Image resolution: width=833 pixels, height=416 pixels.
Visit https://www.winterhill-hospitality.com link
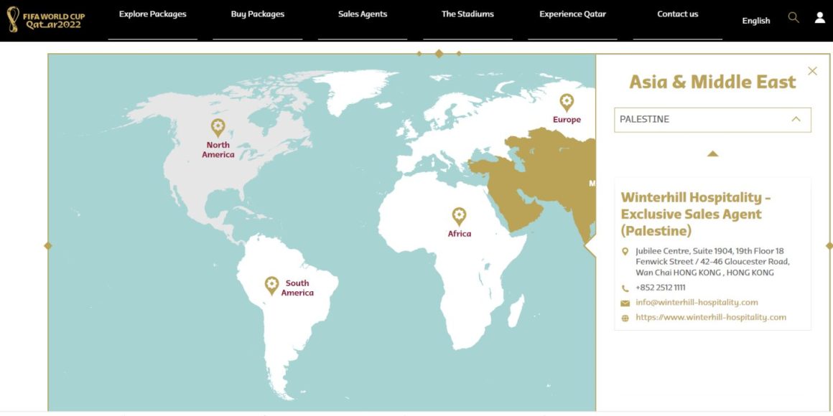click(711, 317)
